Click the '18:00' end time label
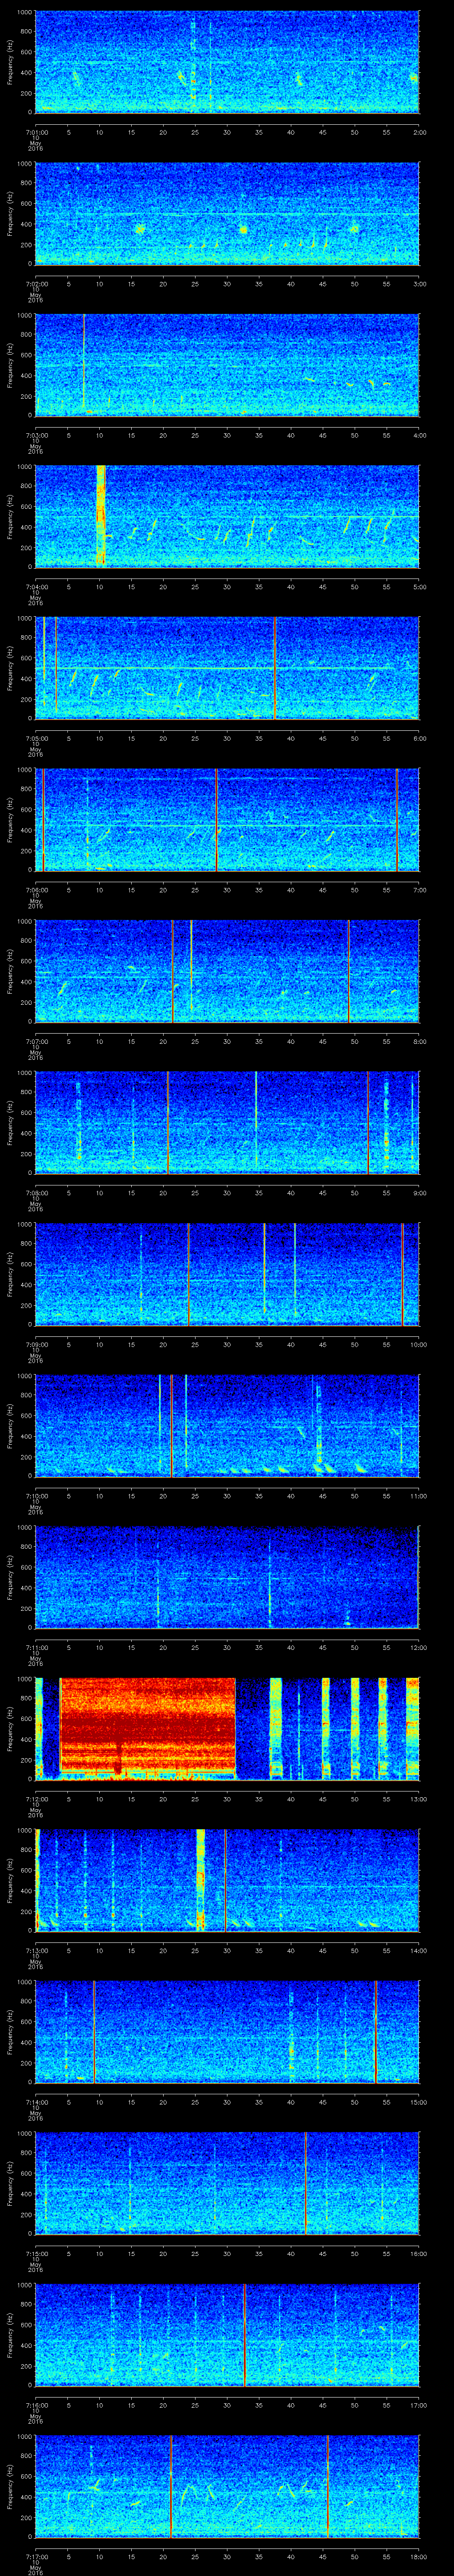 tap(418, 2556)
